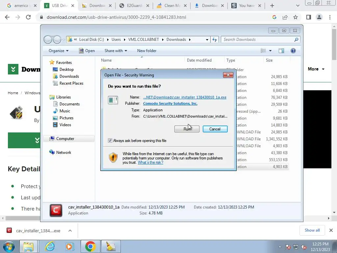Click the change view icon in Explorer
The width and height of the screenshot is (337, 253).
[x=263, y=50]
